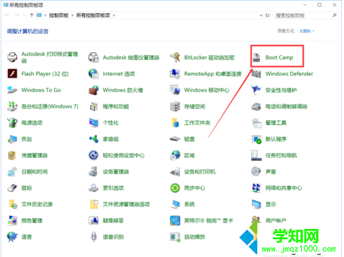The image size is (344, 257).
Task: Open the 系统 computer icon
Action: [x=175, y=204]
